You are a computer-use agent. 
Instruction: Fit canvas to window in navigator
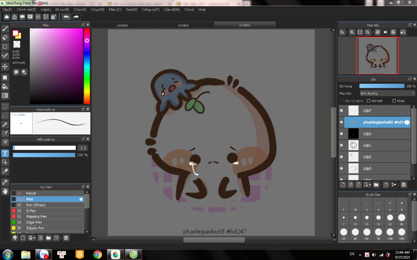(x=360, y=32)
